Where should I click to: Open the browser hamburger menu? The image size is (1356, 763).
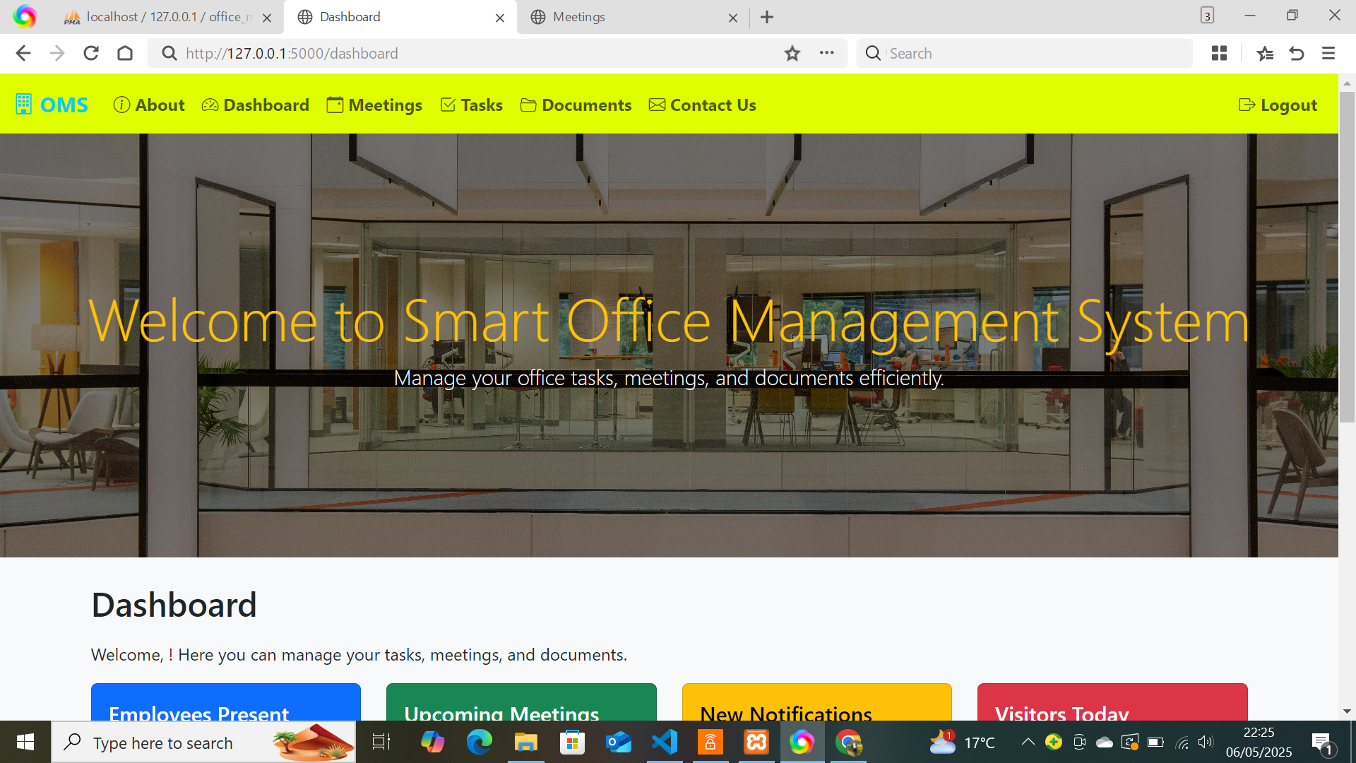1328,54
